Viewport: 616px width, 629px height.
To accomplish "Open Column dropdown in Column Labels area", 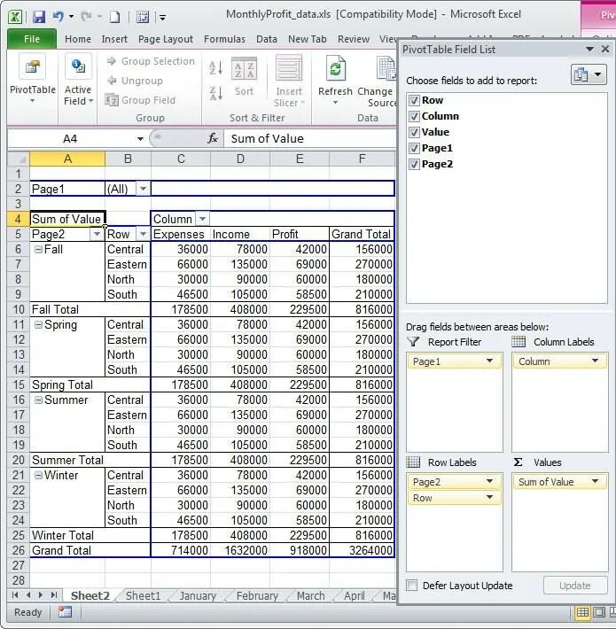I will (595, 361).
